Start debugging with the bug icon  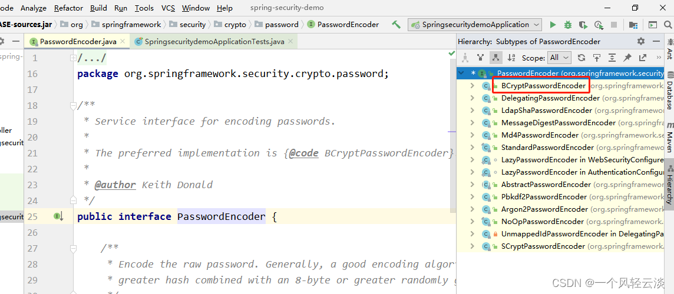click(568, 25)
